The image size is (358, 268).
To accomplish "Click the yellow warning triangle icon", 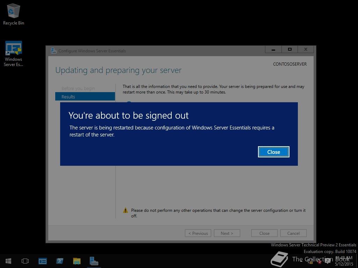I will coord(126,210).
